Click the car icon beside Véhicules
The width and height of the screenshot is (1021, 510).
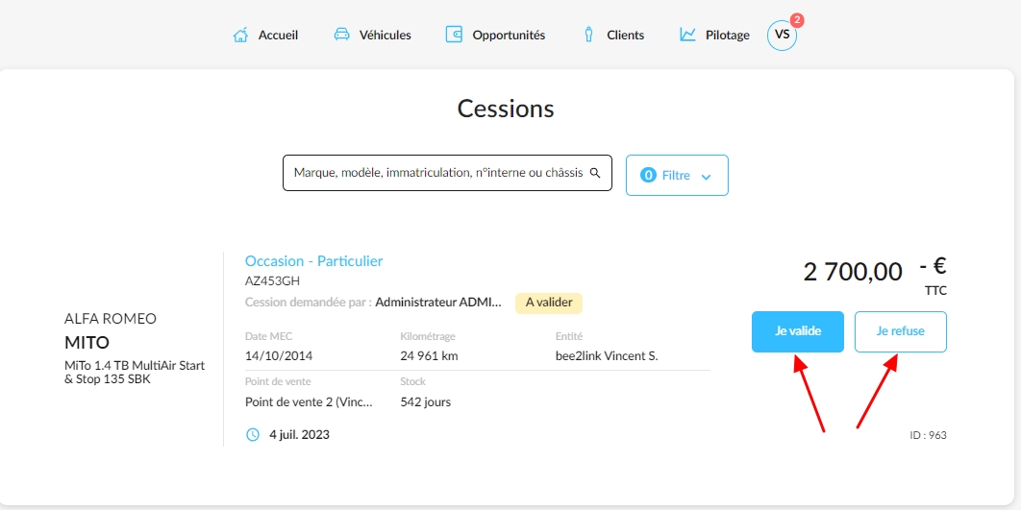342,35
